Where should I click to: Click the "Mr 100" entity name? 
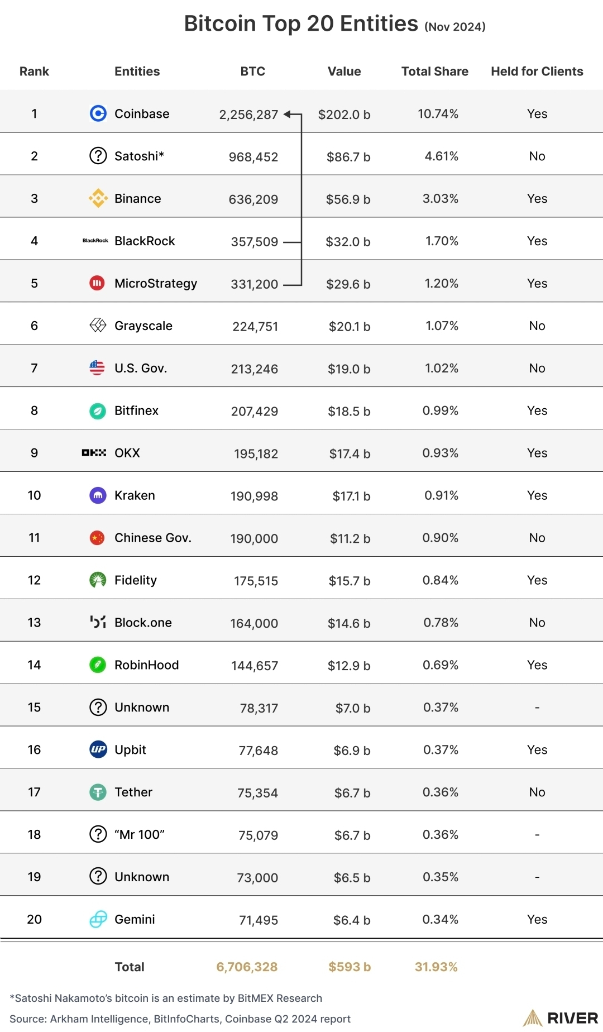click(x=140, y=834)
